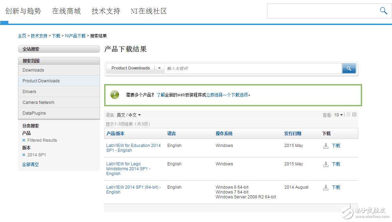Click the magnifier icon in top search box
392x222 pixels.
coord(384,11)
